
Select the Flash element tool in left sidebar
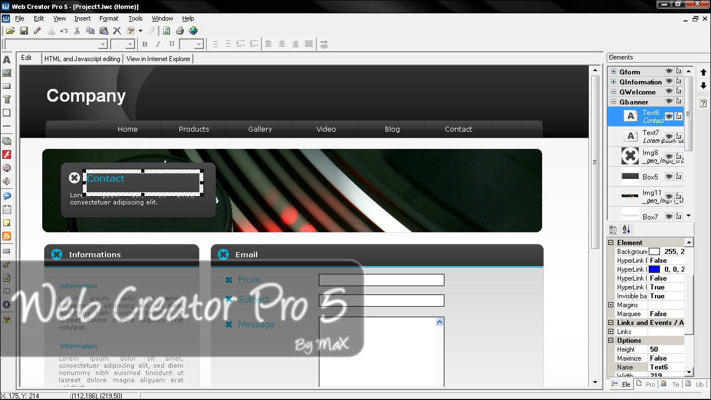[x=7, y=154]
